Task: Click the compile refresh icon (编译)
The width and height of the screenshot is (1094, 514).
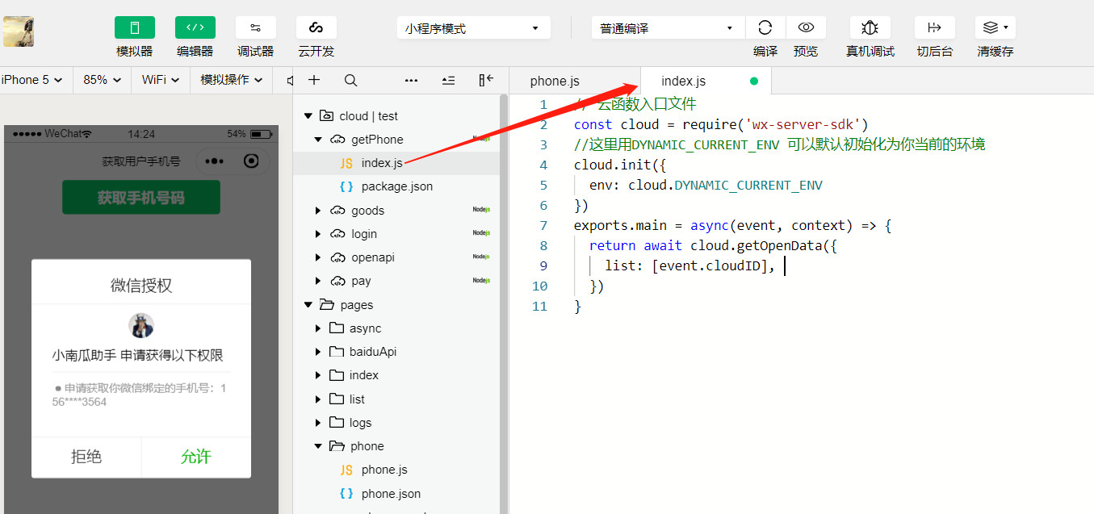Action: tap(765, 28)
